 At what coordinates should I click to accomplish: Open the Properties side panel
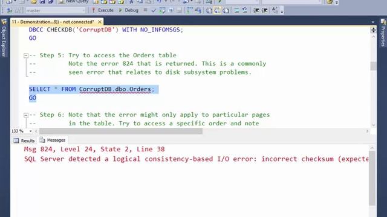383,33
